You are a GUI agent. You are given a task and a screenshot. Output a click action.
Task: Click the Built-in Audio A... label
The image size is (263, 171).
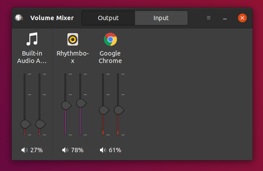(x=32, y=57)
